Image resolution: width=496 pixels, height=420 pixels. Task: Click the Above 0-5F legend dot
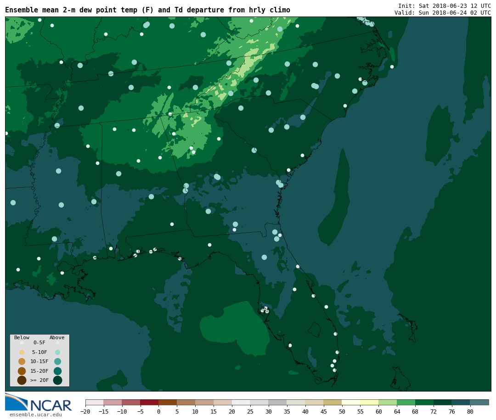pyautogui.click(x=57, y=342)
